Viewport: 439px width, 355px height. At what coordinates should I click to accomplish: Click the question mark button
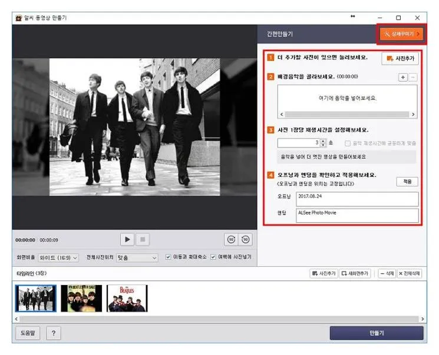click(x=54, y=333)
